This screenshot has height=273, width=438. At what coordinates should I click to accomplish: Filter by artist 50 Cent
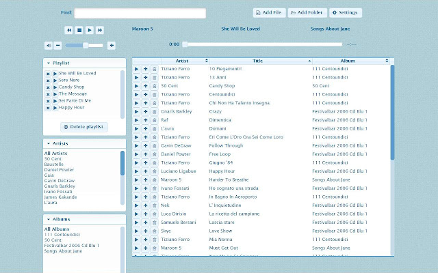53,159
